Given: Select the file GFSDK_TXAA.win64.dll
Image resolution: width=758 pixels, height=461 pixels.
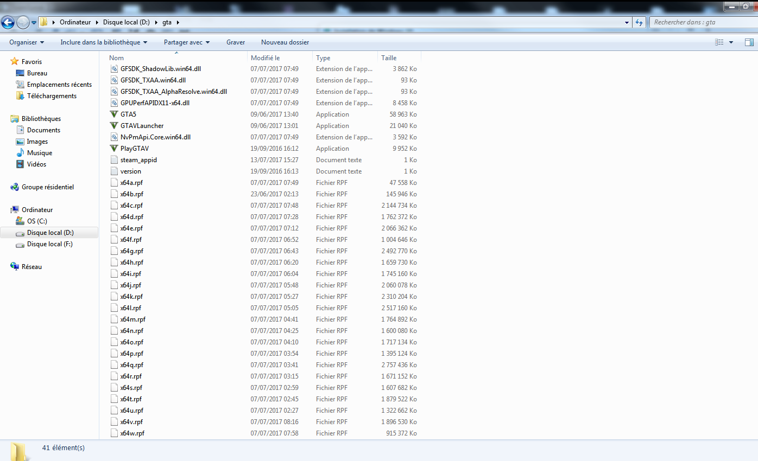Looking at the screenshot, I should point(153,80).
